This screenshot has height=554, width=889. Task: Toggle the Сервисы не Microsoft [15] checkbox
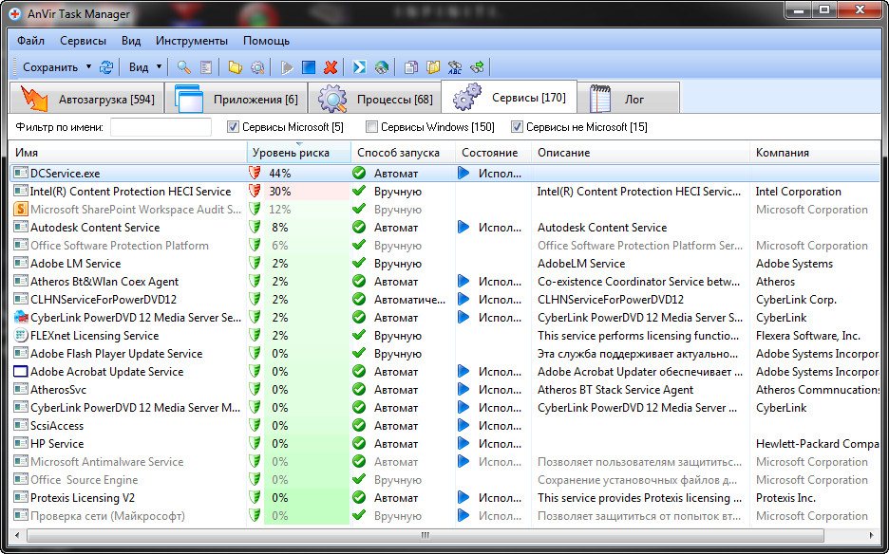pyautogui.click(x=517, y=127)
